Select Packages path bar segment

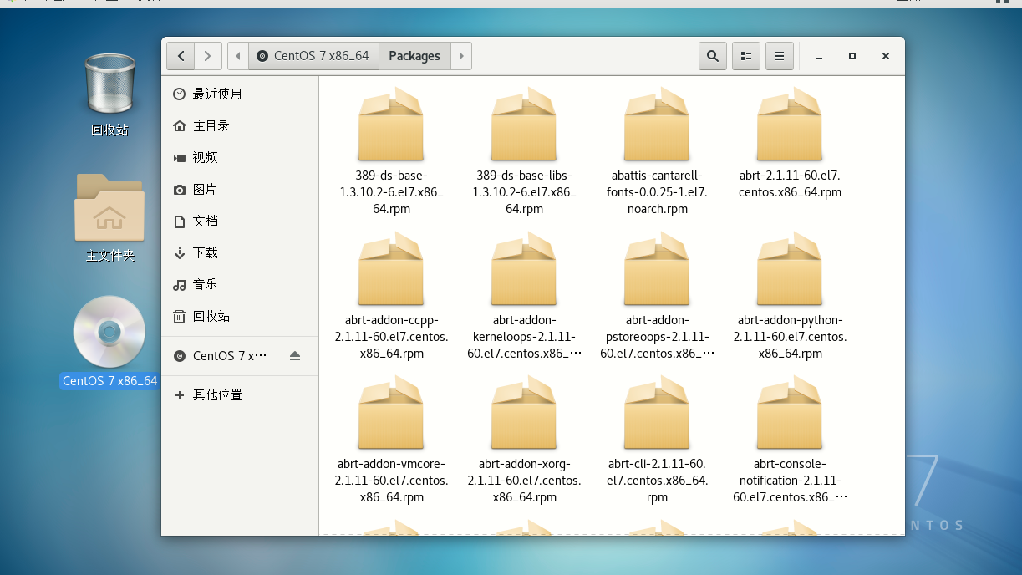pyautogui.click(x=414, y=56)
